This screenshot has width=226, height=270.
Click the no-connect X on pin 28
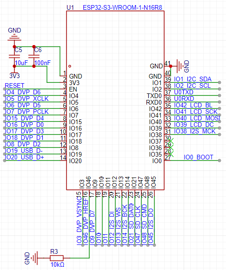coord(171,154)
